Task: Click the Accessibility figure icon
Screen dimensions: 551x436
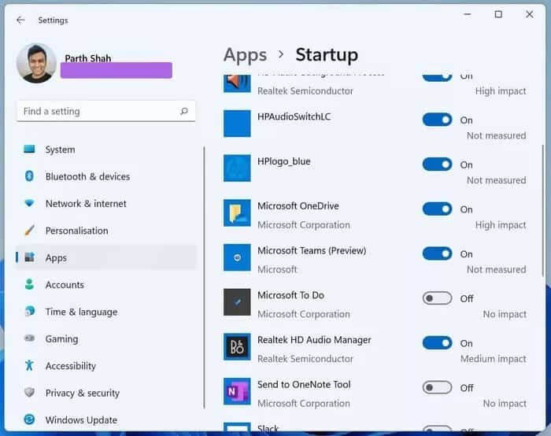Action: tap(29, 365)
